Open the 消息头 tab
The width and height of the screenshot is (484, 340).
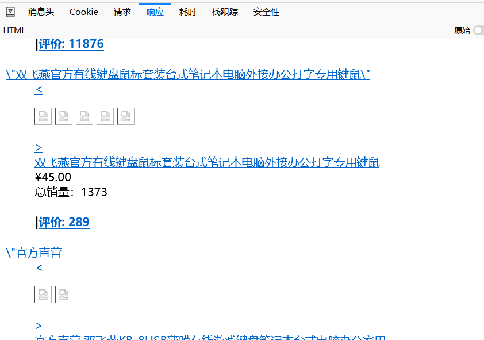click(41, 12)
